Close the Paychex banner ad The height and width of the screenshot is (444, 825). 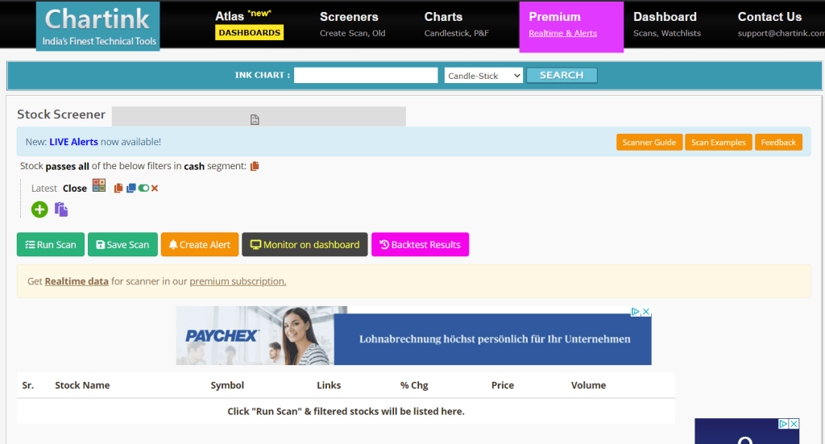click(645, 312)
